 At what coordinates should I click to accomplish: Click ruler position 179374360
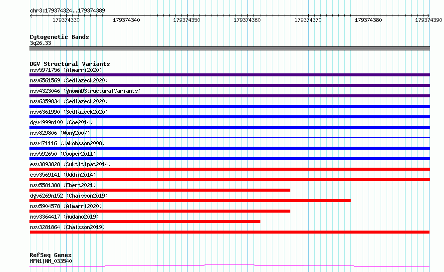247,20
